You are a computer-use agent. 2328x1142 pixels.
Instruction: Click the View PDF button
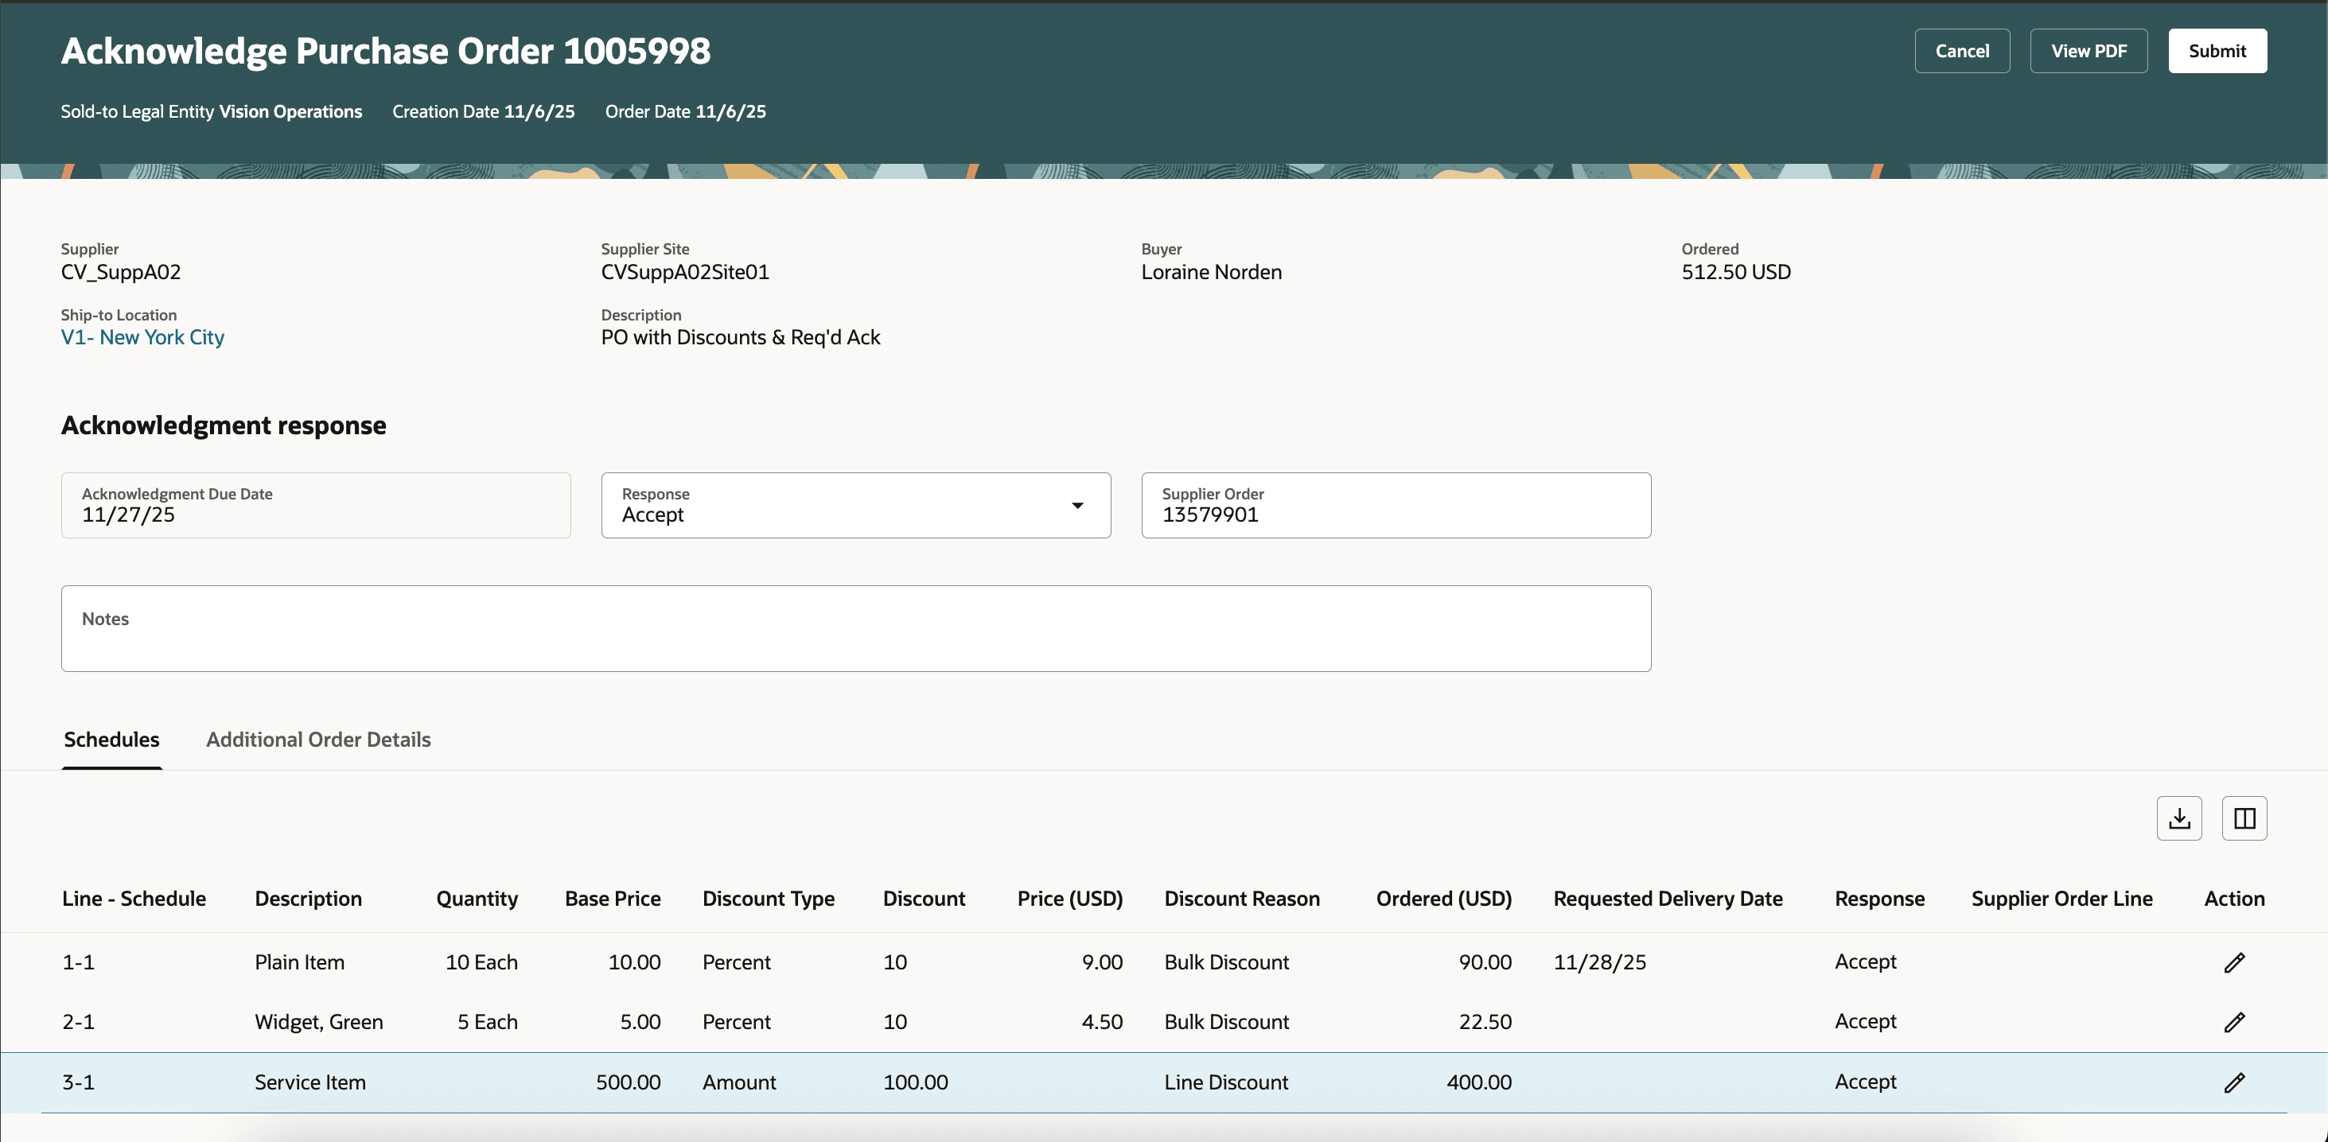(2089, 51)
